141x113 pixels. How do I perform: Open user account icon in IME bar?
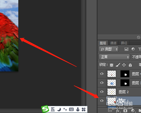coord(78,109)
